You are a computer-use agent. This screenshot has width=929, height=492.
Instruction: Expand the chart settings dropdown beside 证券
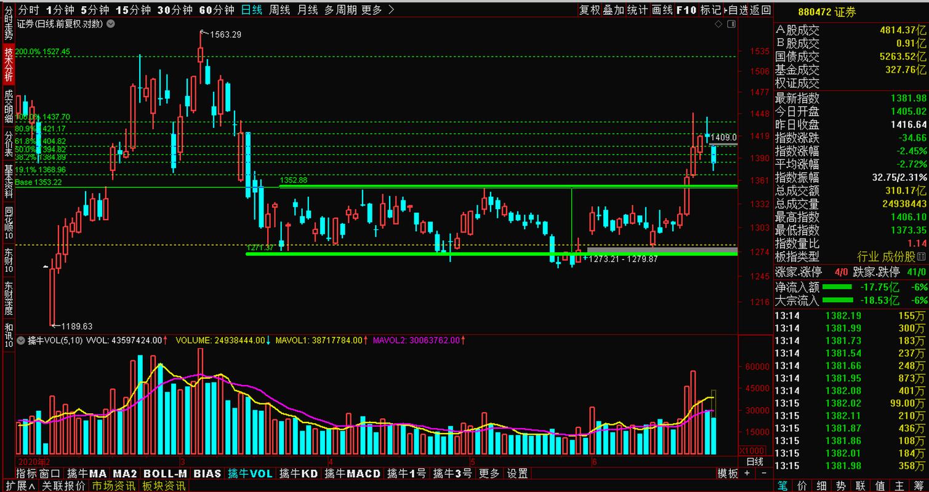pyautogui.click(x=110, y=24)
